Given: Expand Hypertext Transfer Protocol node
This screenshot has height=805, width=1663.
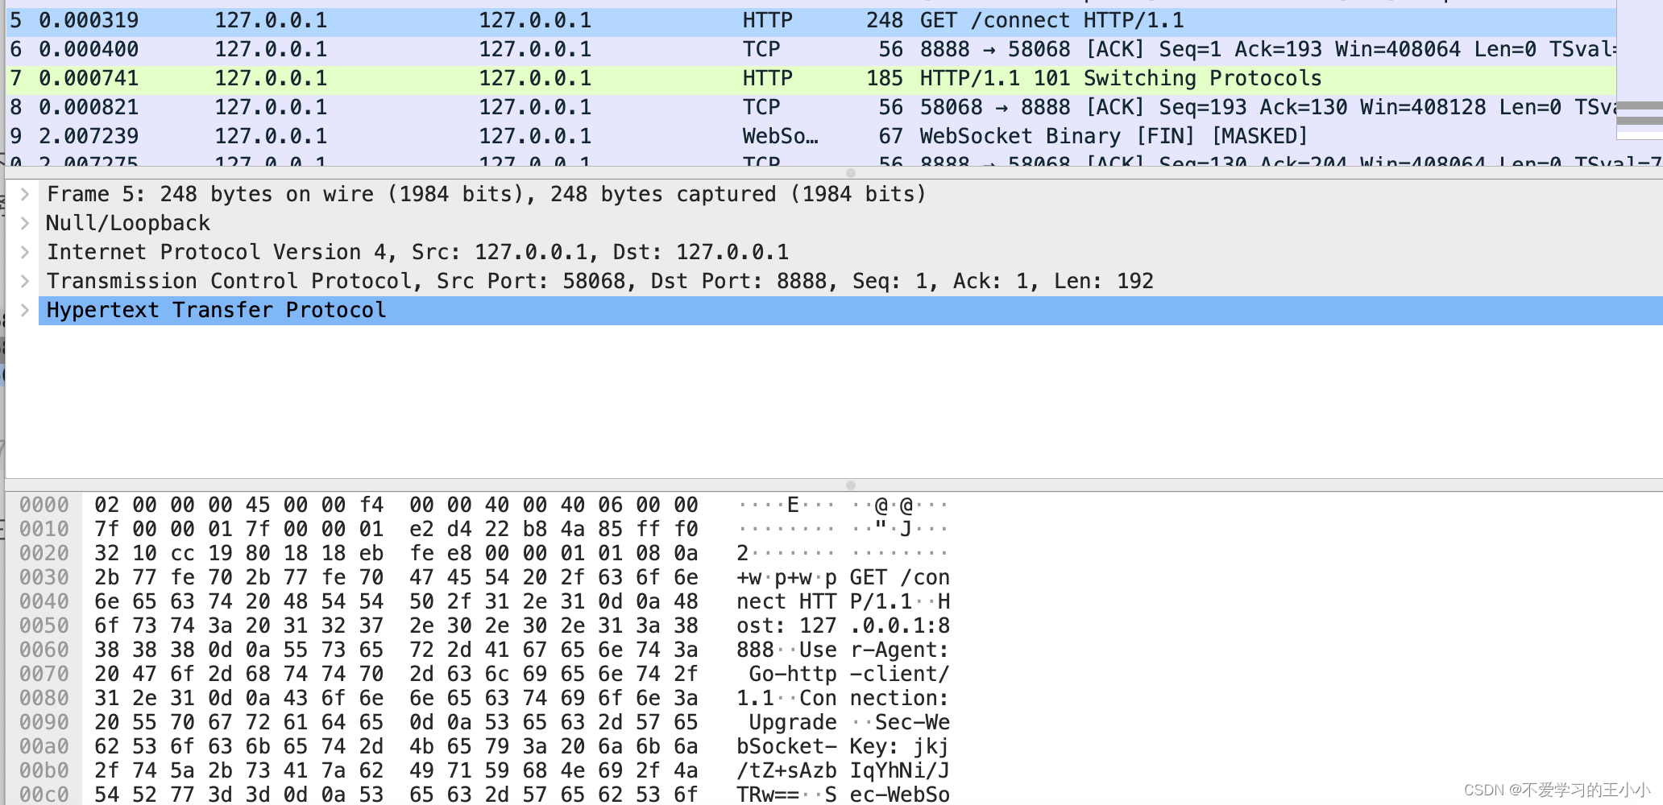Looking at the screenshot, I should (25, 310).
